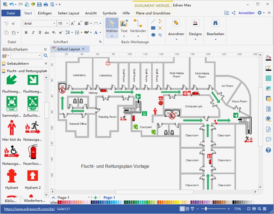Toggle bold text formatting
Viewport: 274px width, 214px height.
coord(26,32)
